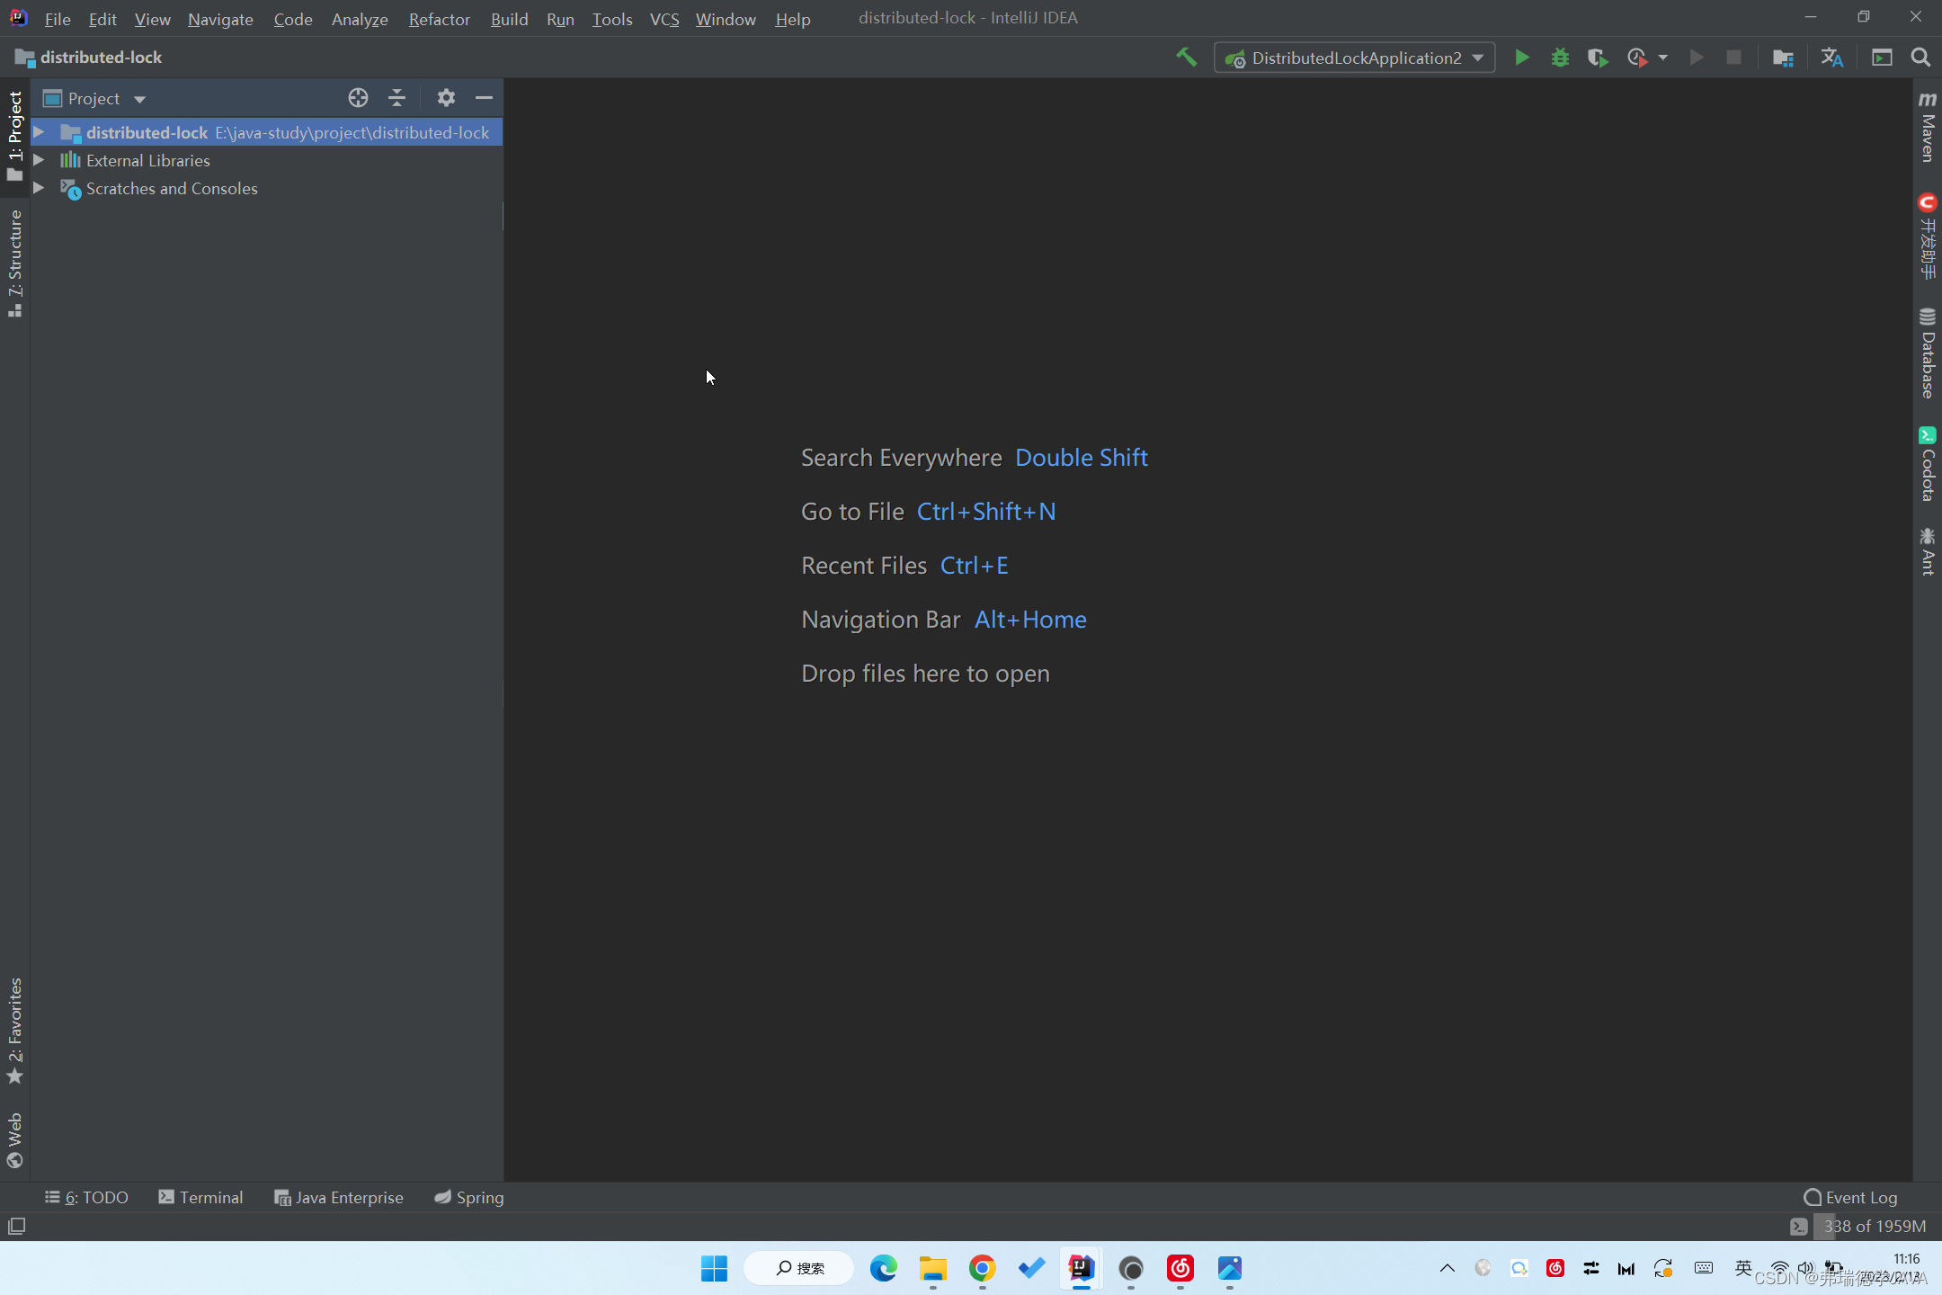Expand the External Libraries node
Viewport: 1942px width, 1295px height.
click(39, 160)
